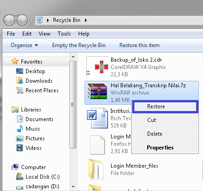This screenshot has width=203, height=191.
Task: Click the cadangan (D:) drive icon
Action: tap(20, 187)
